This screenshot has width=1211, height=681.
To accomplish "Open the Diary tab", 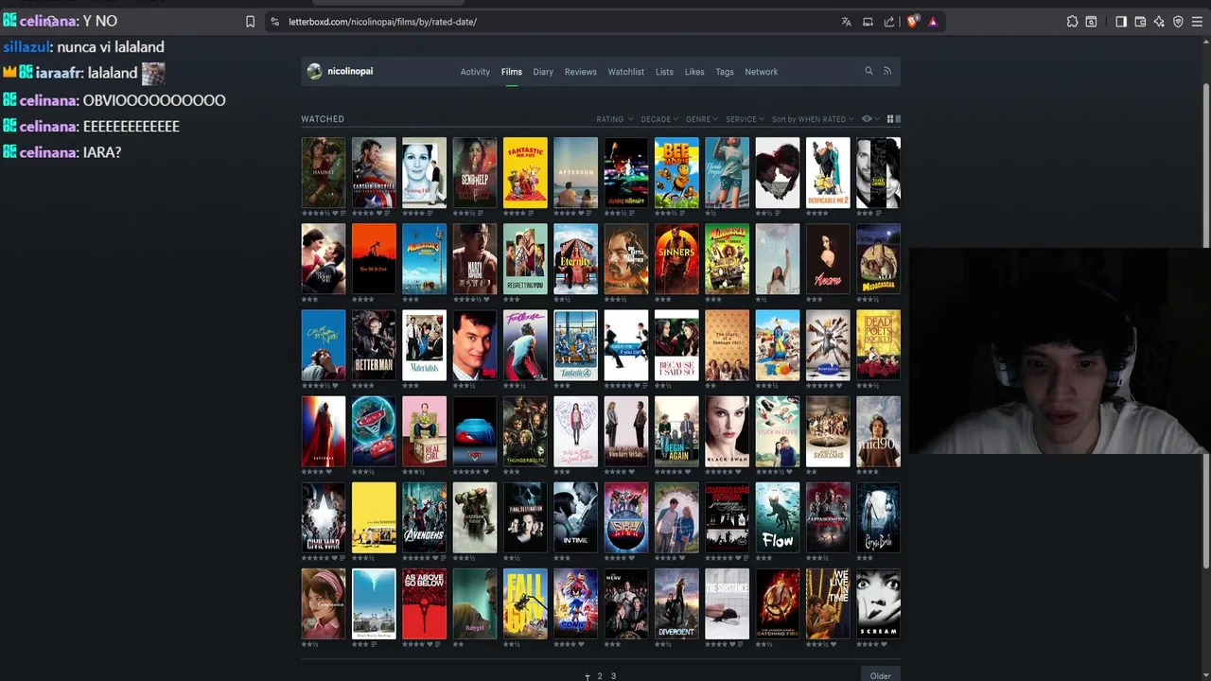I will (x=543, y=72).
